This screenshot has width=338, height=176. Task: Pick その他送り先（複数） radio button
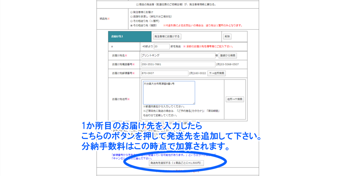[132, 25]
